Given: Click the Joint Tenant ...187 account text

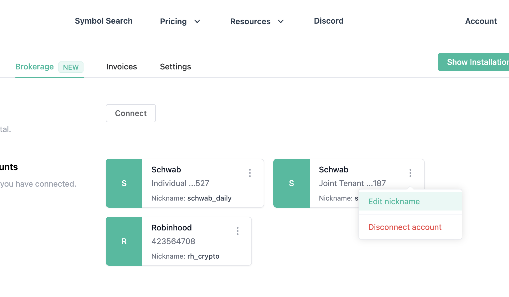Looking at the screenshot, I should point(352,183).
